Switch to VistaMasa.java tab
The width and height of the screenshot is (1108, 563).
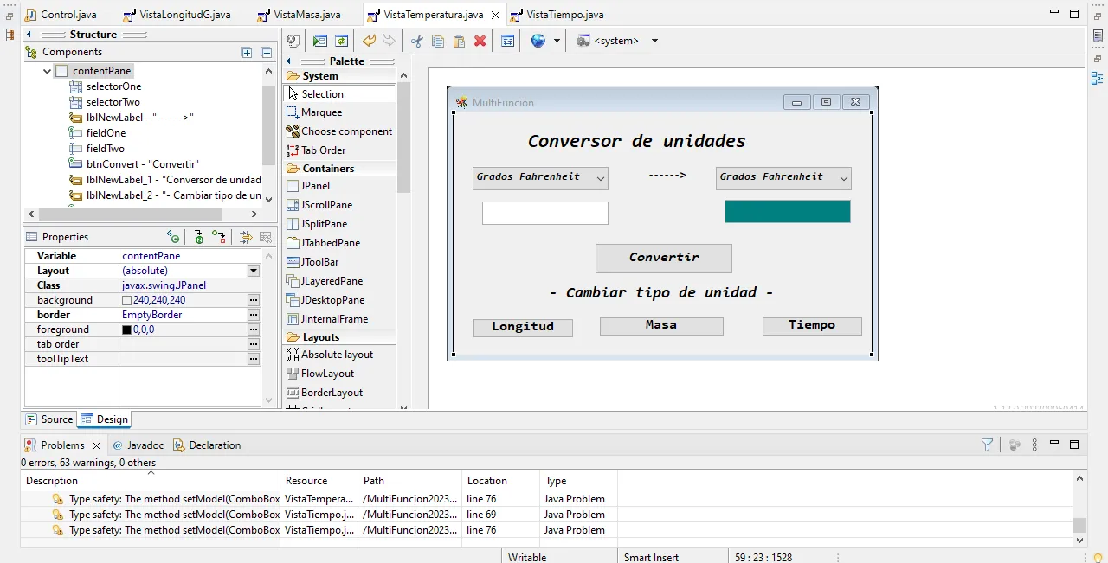[x=300, y=15]
